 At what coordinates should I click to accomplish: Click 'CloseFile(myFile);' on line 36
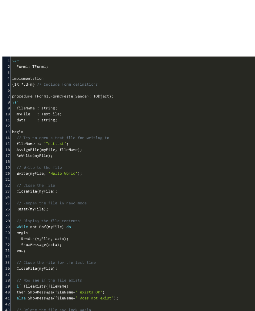[37, 268]
